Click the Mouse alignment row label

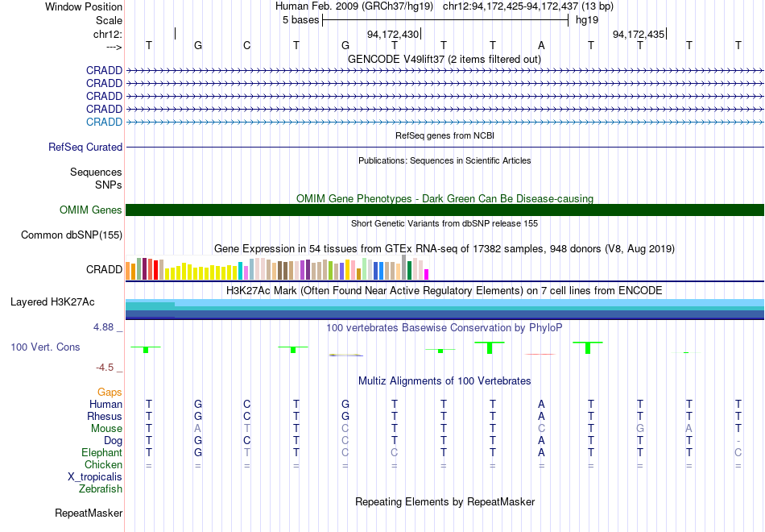tap(106, 429)
